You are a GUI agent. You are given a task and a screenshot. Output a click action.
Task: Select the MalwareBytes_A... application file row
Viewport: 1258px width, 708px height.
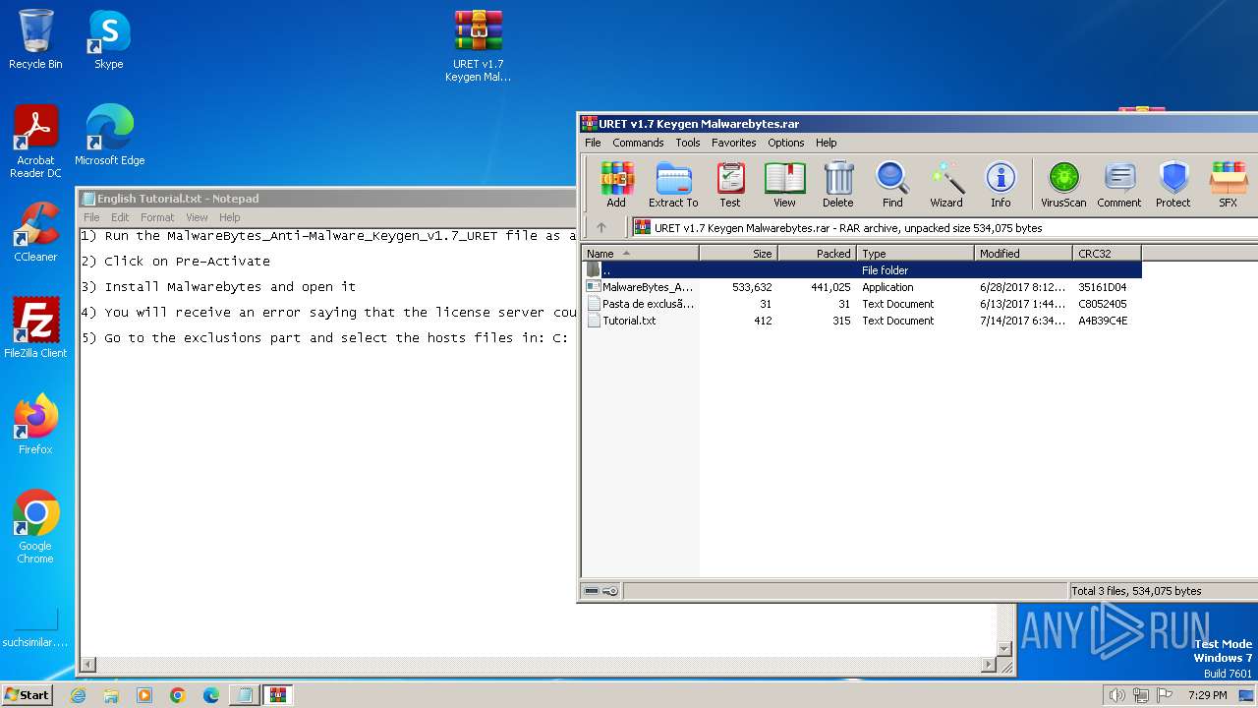[862, 287]
